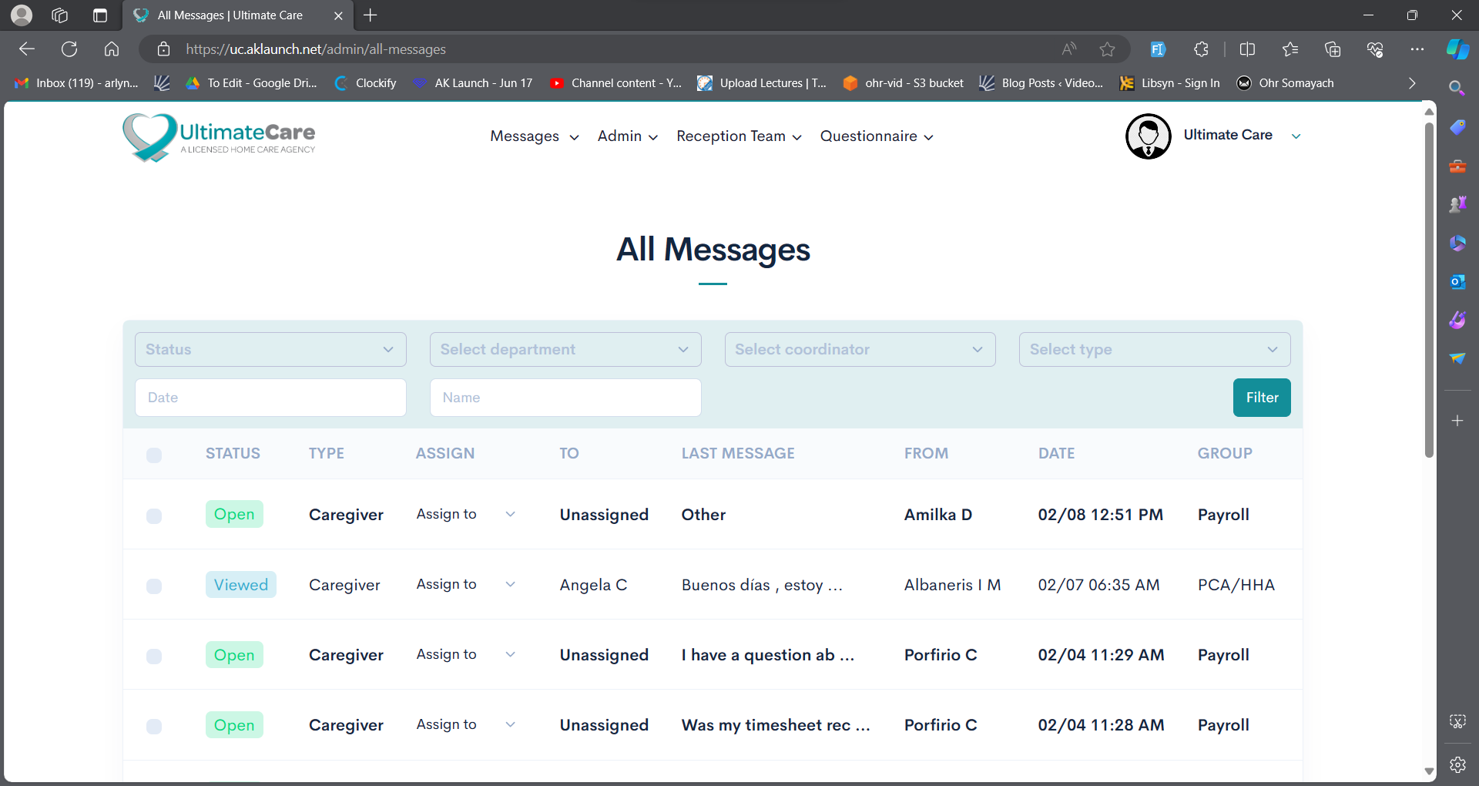The image size is (1479, 786).
Task: Click the Filter button
Action: coord(1262,398)
